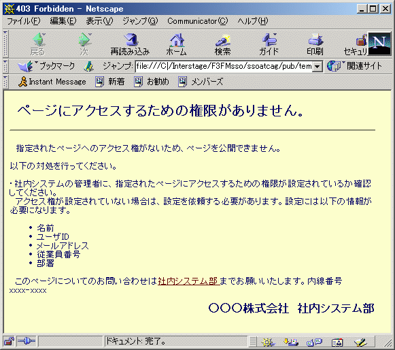Open Instant Message from personal toolbar

(x=52, y=82)
